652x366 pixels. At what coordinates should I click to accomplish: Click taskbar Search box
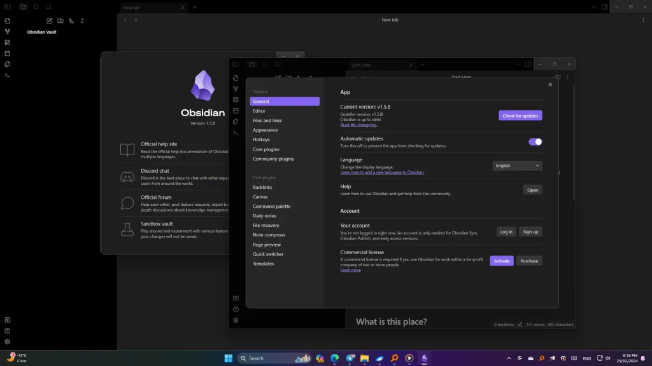(274, 358)
